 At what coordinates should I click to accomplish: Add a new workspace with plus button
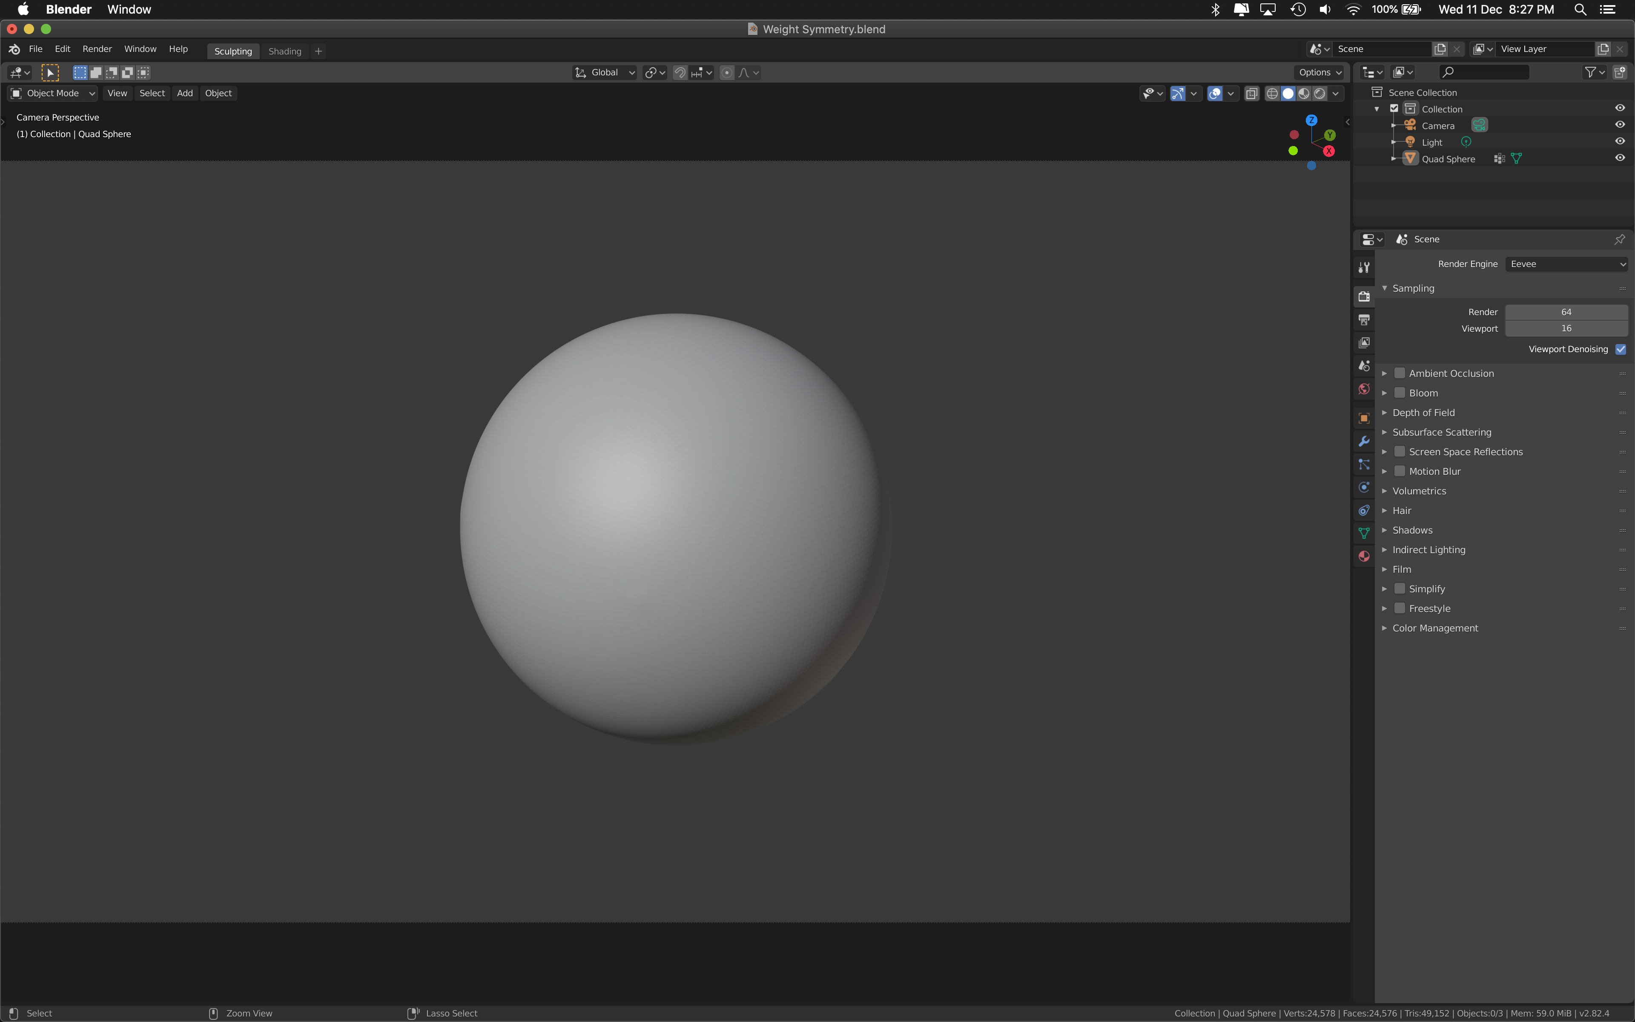pyautogui.click(x=318, y=52)
